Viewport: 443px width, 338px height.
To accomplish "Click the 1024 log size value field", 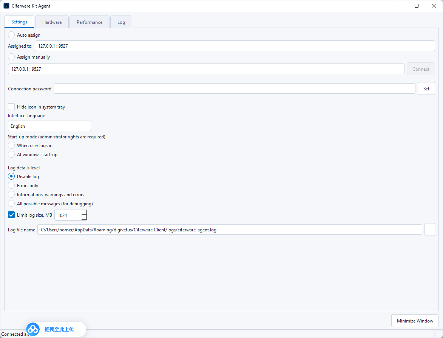I will [x=68, y=215].
